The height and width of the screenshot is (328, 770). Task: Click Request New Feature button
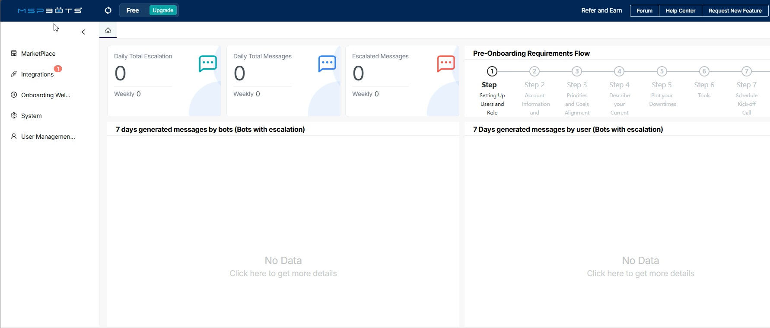click(x=735, y=11)
